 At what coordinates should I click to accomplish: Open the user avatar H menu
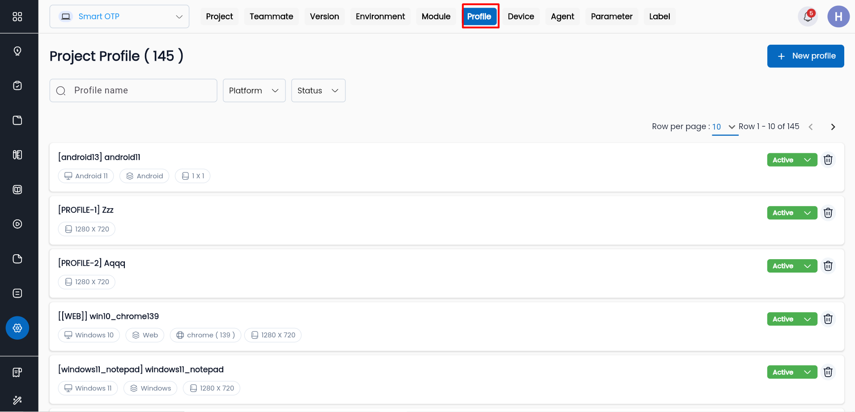pos(838,17)
